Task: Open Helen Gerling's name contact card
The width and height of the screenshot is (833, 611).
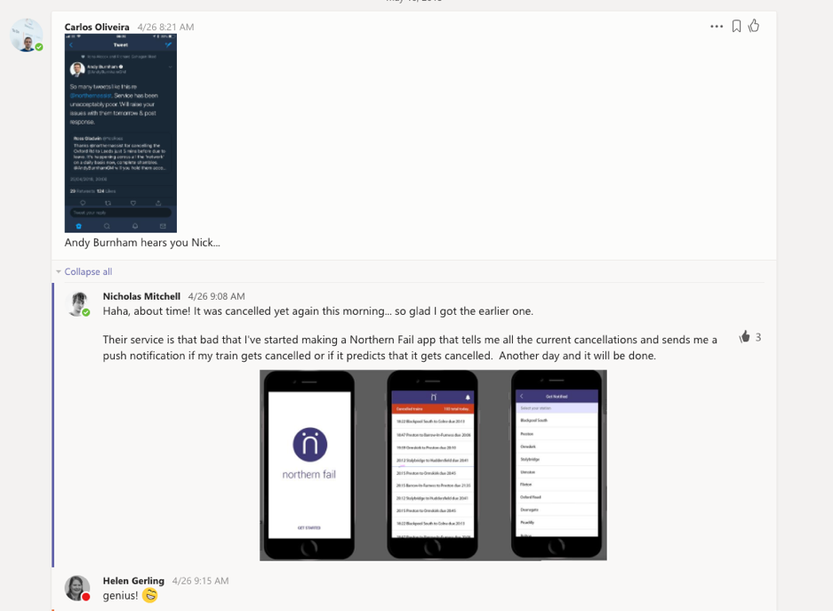Action: pos(133,581)
